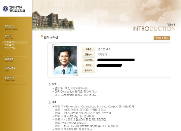The image size is (181, 131).
Task: Open the 학생활동 Activity menu
Action: coord(9,60)
